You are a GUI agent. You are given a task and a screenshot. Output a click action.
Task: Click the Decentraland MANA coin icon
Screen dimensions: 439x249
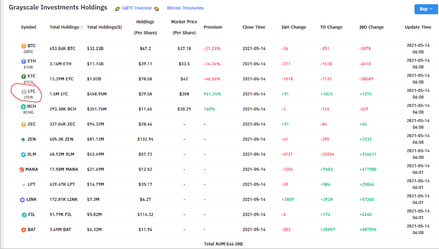point(21,170)
